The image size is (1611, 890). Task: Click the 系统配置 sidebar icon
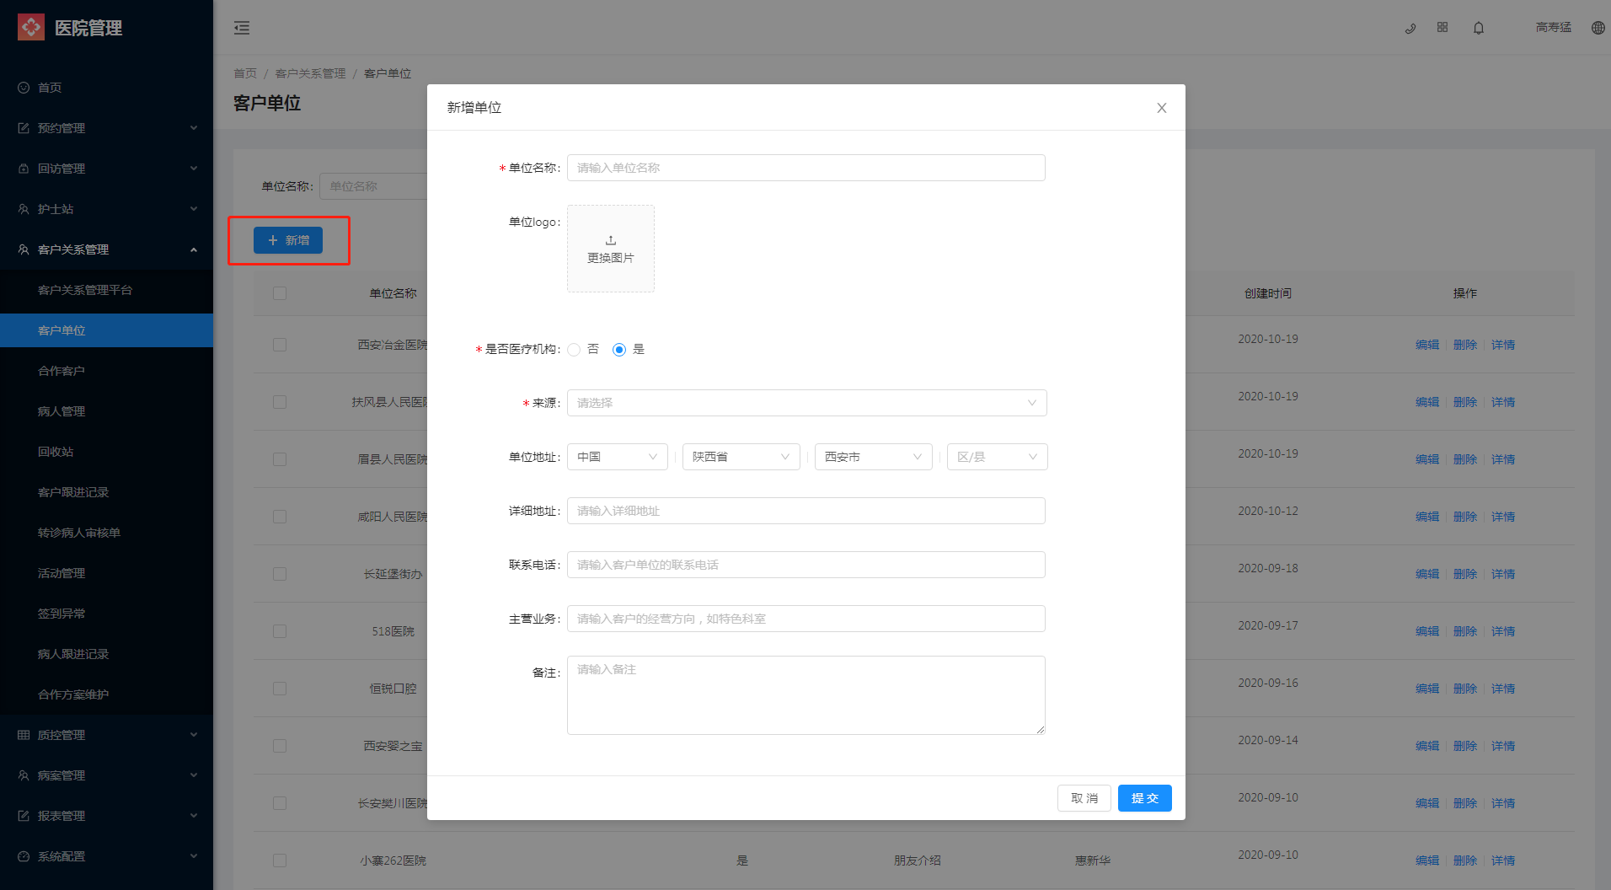tap(24, 856)
